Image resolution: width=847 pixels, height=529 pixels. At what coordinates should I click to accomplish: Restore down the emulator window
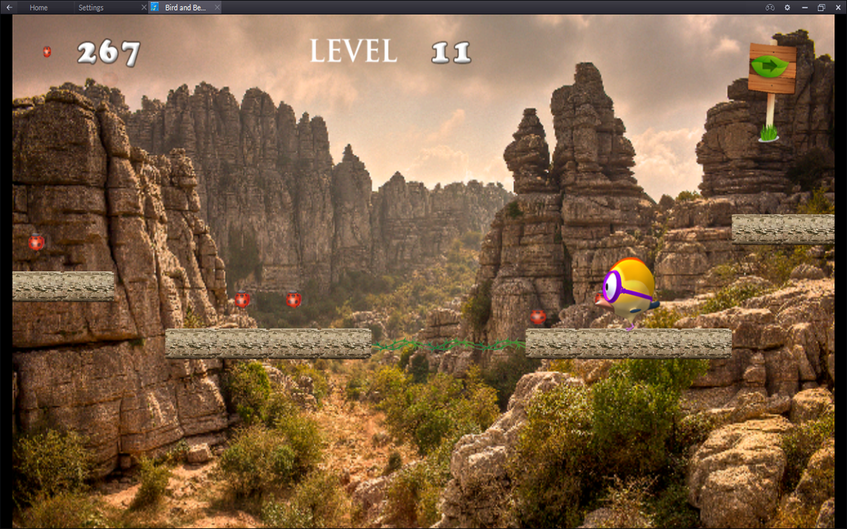pos(821,7)
